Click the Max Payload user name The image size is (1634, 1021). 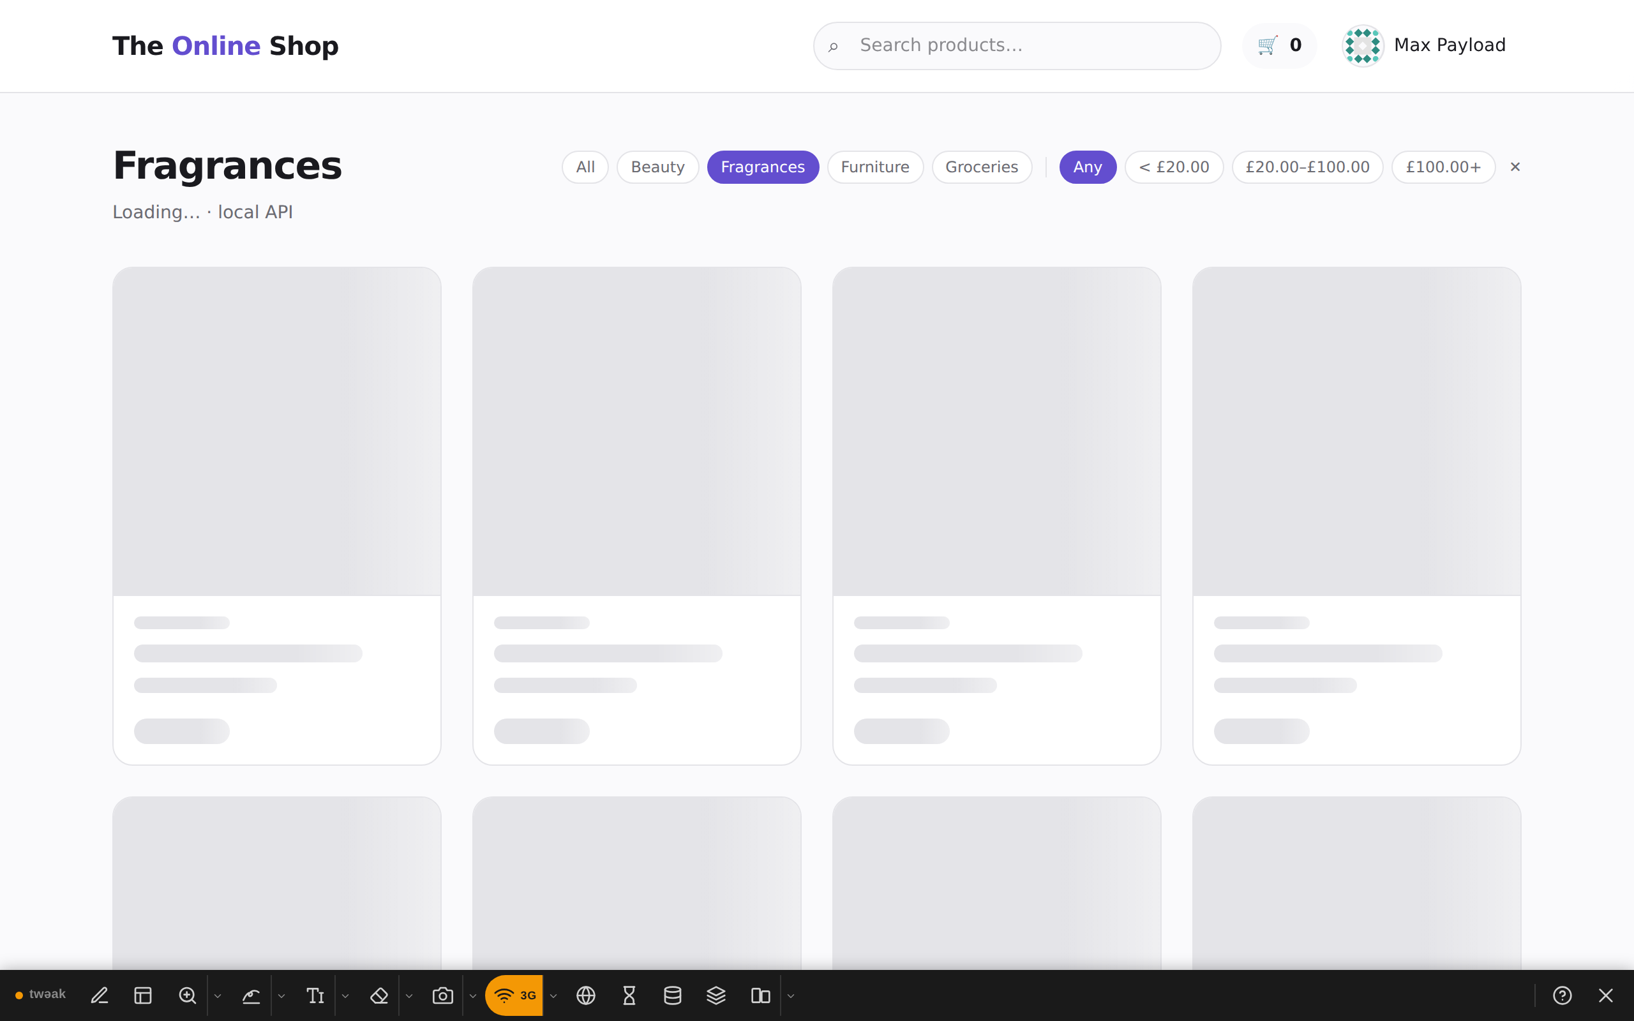tap(1450, 45)
